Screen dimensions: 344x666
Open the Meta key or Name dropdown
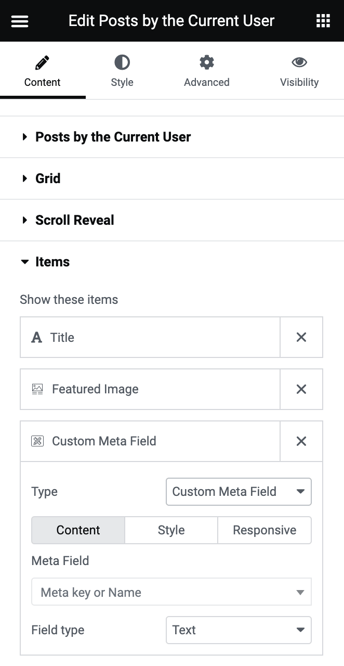(171, 592)
